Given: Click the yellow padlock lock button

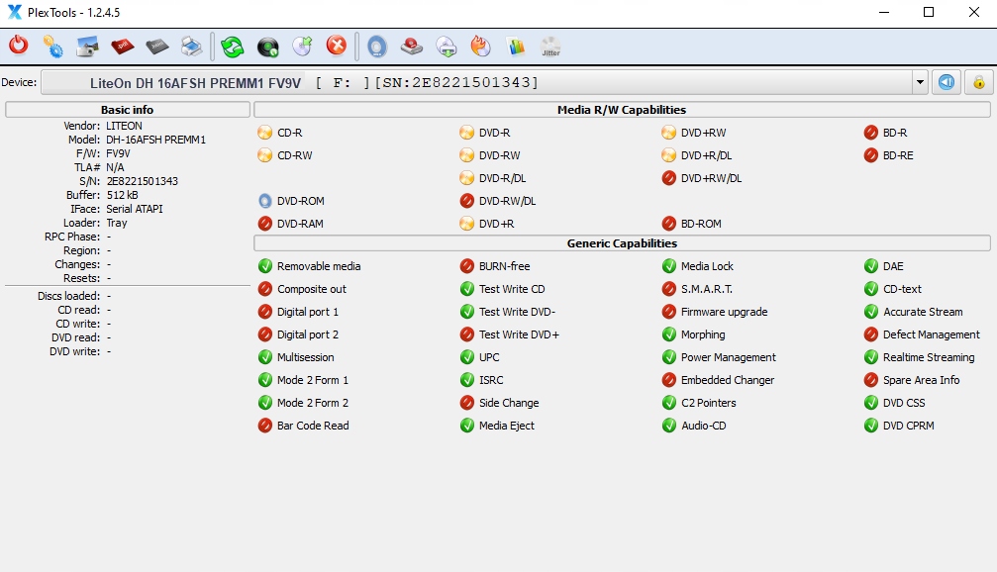Looking at the screenshot, I should click(x=979, y=82).
